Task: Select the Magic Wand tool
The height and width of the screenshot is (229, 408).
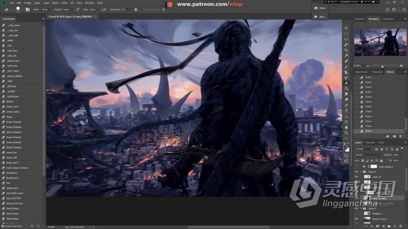Action: pos(346,44)
